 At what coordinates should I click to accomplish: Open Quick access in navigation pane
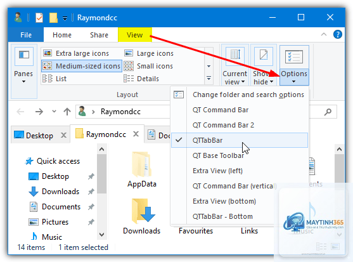(x=53, y=161)
